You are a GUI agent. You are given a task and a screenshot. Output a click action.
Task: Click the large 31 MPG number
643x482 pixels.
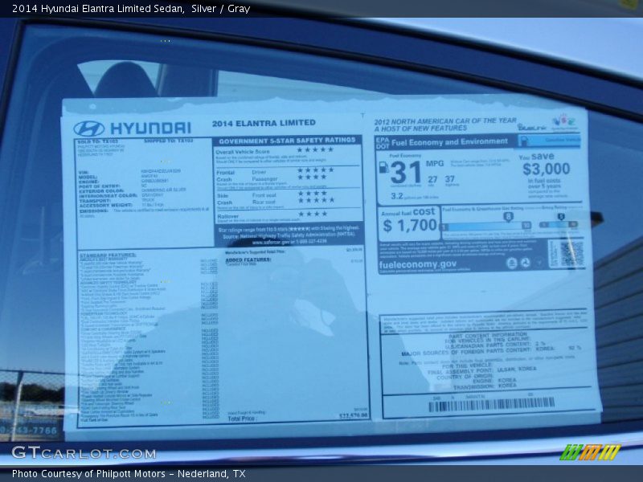pos(406,172)
